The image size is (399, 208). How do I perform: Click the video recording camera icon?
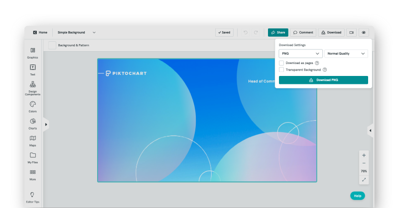coord(351,32)
